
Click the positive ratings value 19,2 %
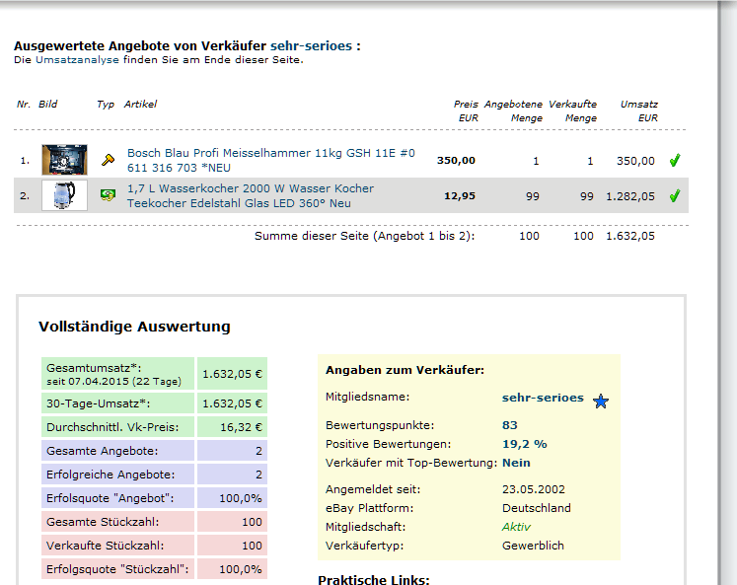(525, 444)
